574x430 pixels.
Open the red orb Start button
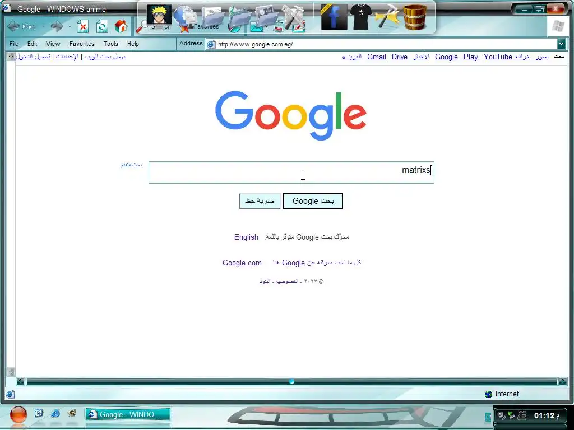click(18, 415)
